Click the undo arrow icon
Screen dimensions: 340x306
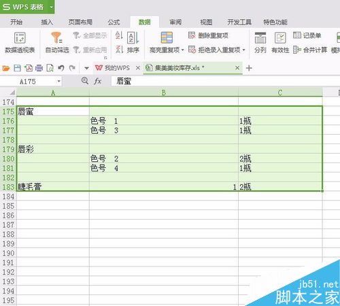click(61, 68)
